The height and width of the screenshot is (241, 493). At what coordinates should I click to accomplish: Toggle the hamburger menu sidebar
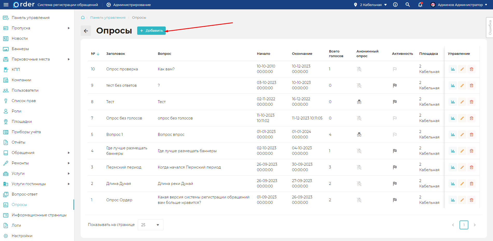click(x=6, y=5)
